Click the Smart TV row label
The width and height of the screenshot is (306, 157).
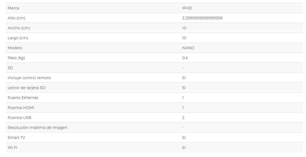16,138
